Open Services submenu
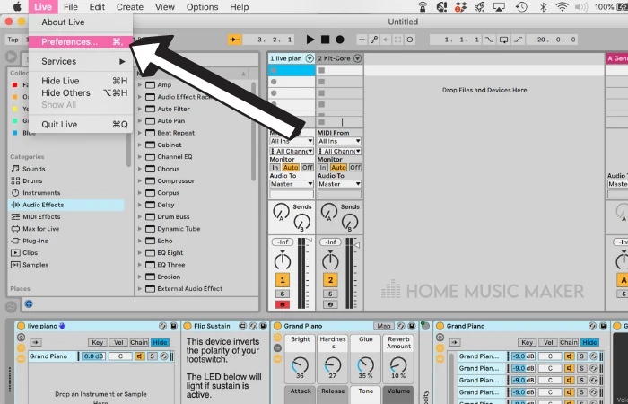This screenshot has width=628, height=404. (81, 61)
